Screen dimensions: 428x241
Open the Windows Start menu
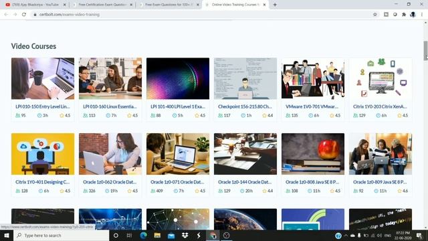7,235
